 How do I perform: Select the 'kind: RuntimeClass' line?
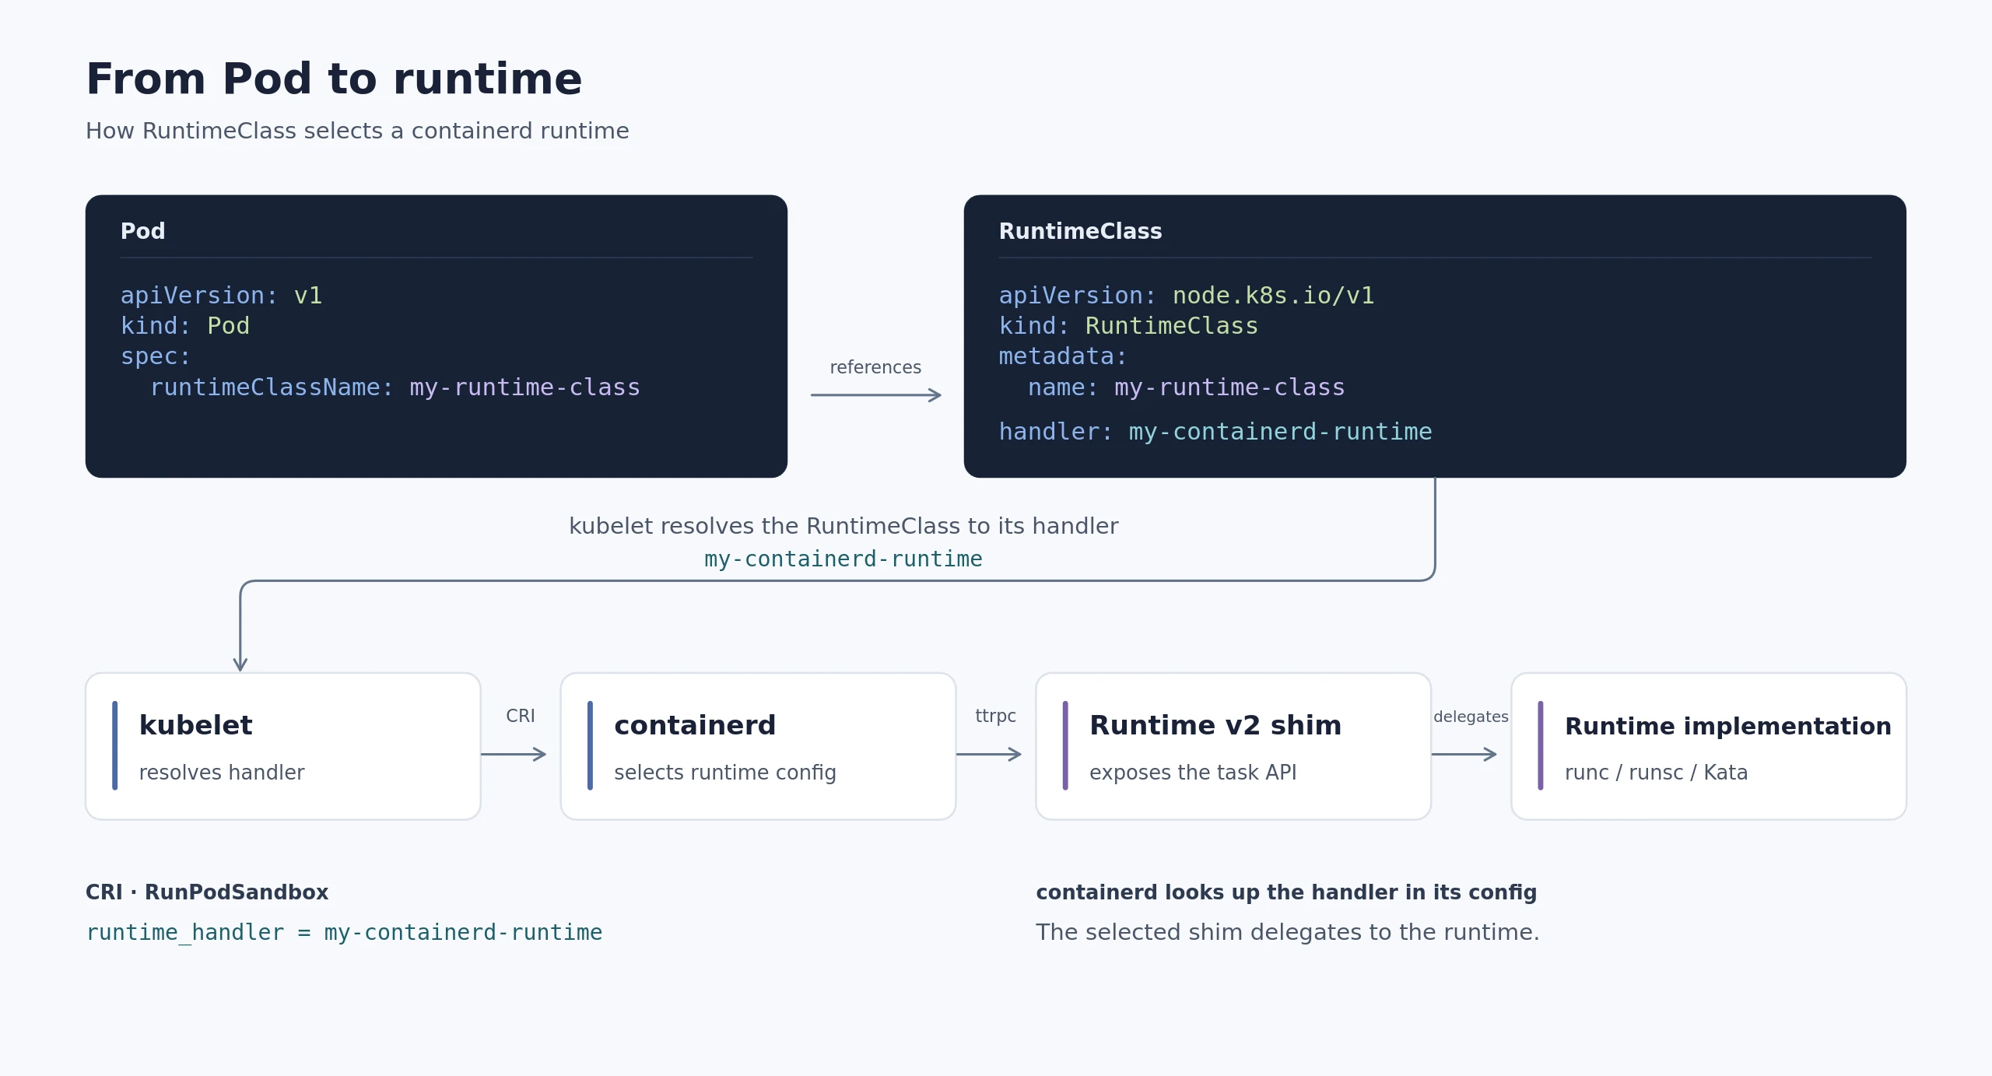(1128, 326)
